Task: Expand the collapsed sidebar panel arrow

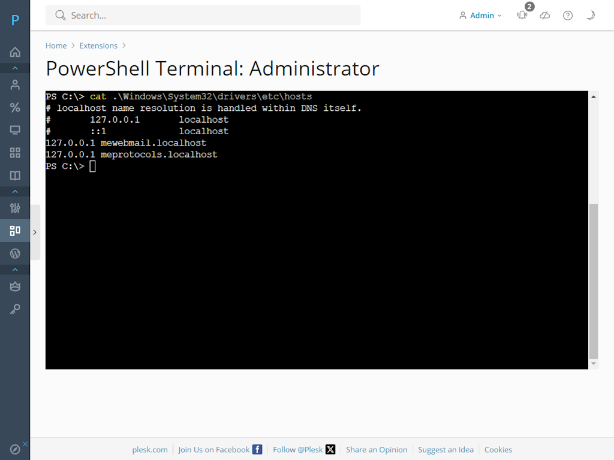Action: click(35, 232)
